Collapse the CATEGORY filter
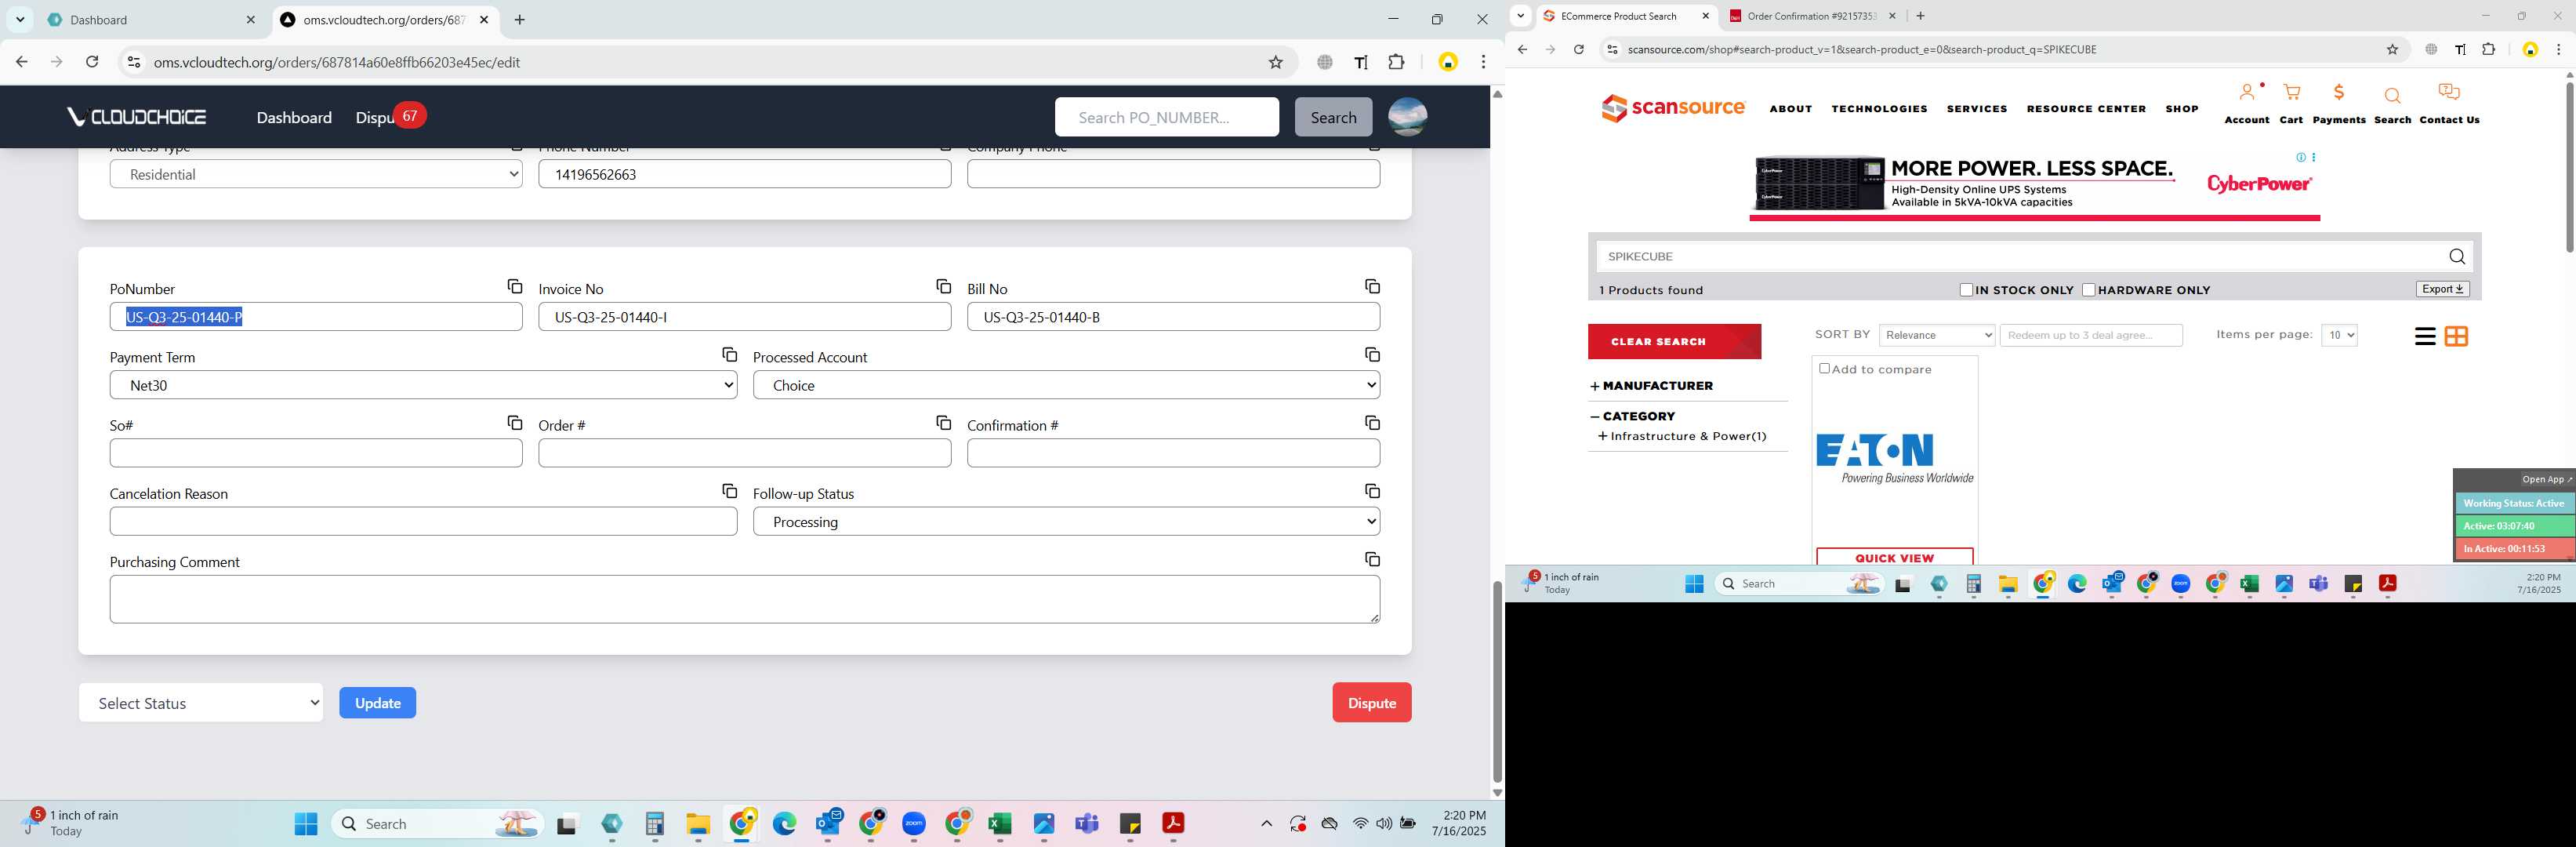Screen dimensions: 2576x847 pyautogui.click(x=1633, y=416)
